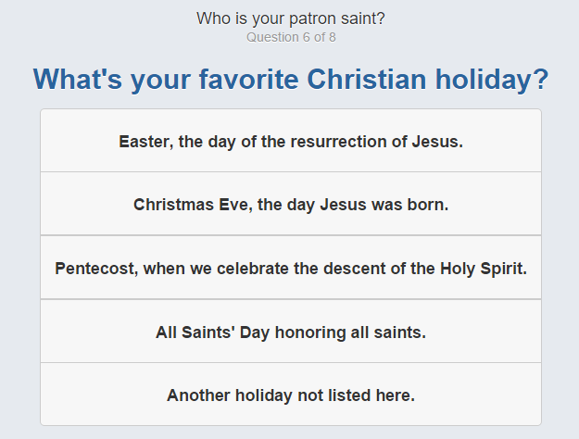Answer with the resurrection of Jesus option
579x439 pixels.
pos(291,141)
